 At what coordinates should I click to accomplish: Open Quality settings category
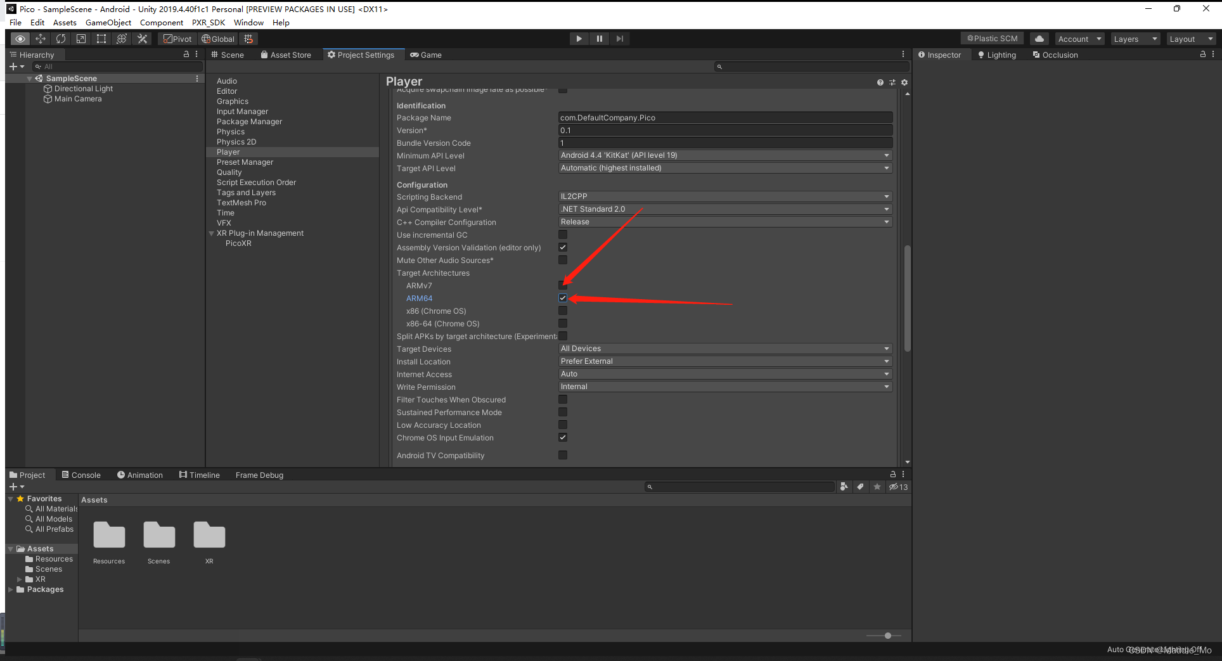[x=229, y=172]
